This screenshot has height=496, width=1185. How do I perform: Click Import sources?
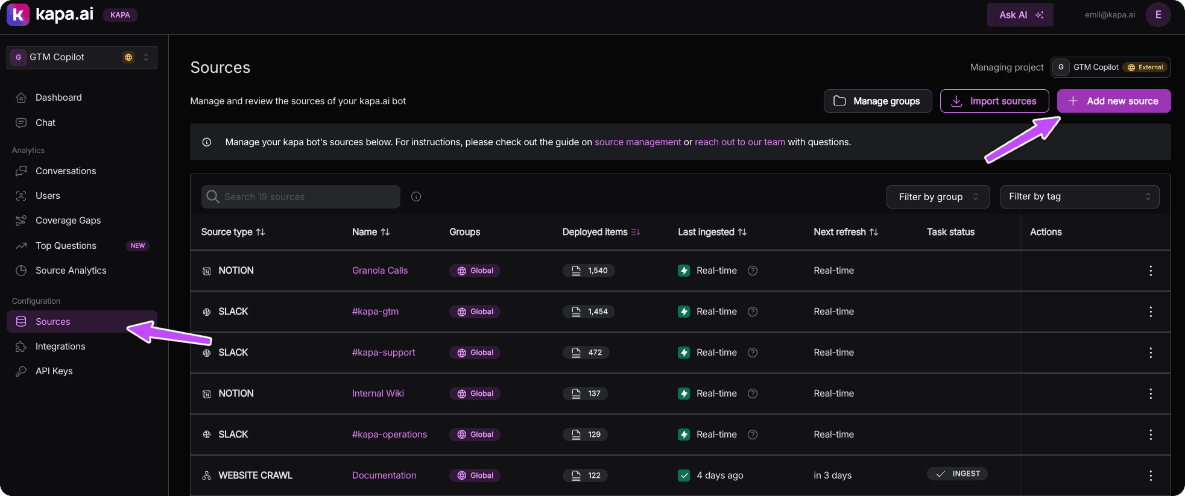pyautogui.click(x=994, y=101)
